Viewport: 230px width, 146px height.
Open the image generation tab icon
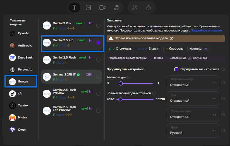(x=88, y=8)
